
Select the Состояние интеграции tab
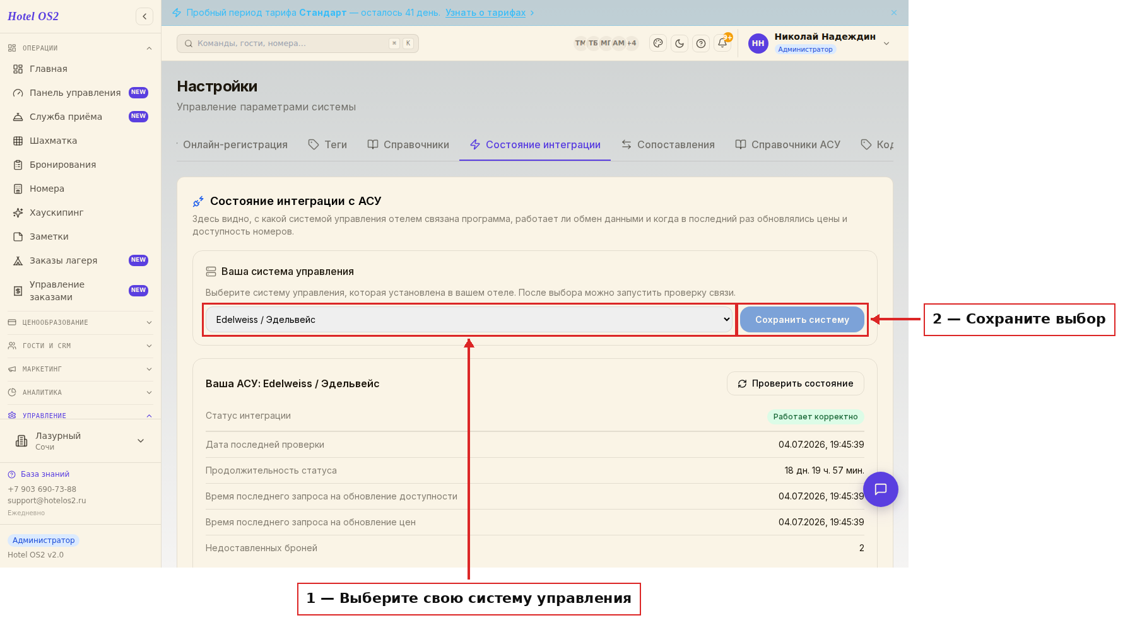[x=535, y=144]
